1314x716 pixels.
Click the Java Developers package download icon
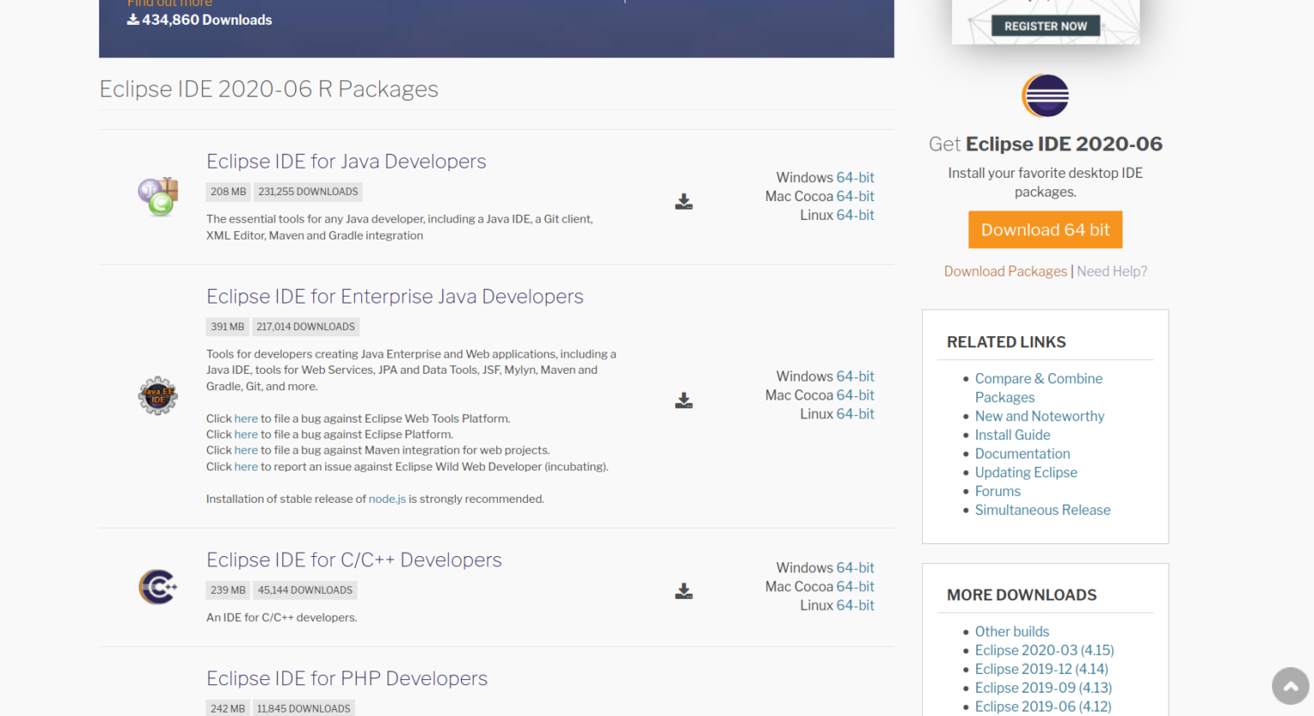click(x=684, y=202)
